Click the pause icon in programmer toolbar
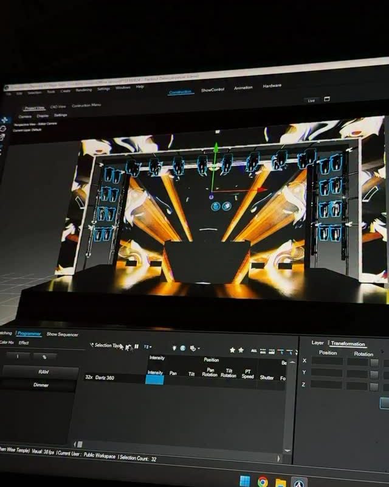The image size is (389, 487). point(137,346)
